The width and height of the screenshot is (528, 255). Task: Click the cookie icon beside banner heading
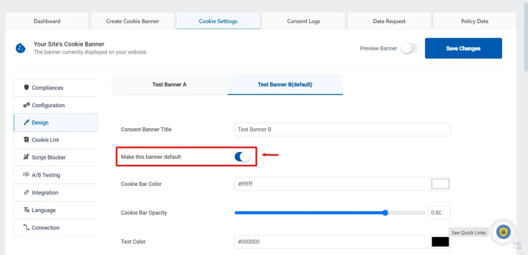[x=21, y=48]
